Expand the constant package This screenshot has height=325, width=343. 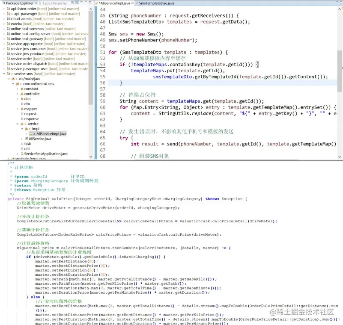pyautogui.click(x=18, y=89)
